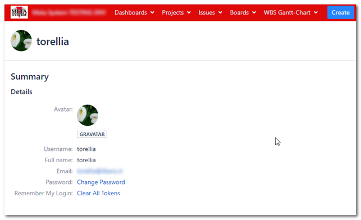361x220 pixels.
Task: Click the avatar image in Details section
Action: point(88,115)
